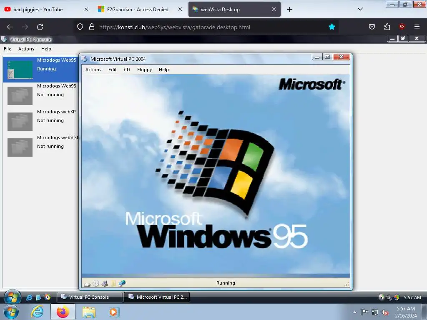The width and height of the screenshot is (427, 320).
Task: Click the Windows 7 Show desktop strip
Action: (x=424, y=312)
